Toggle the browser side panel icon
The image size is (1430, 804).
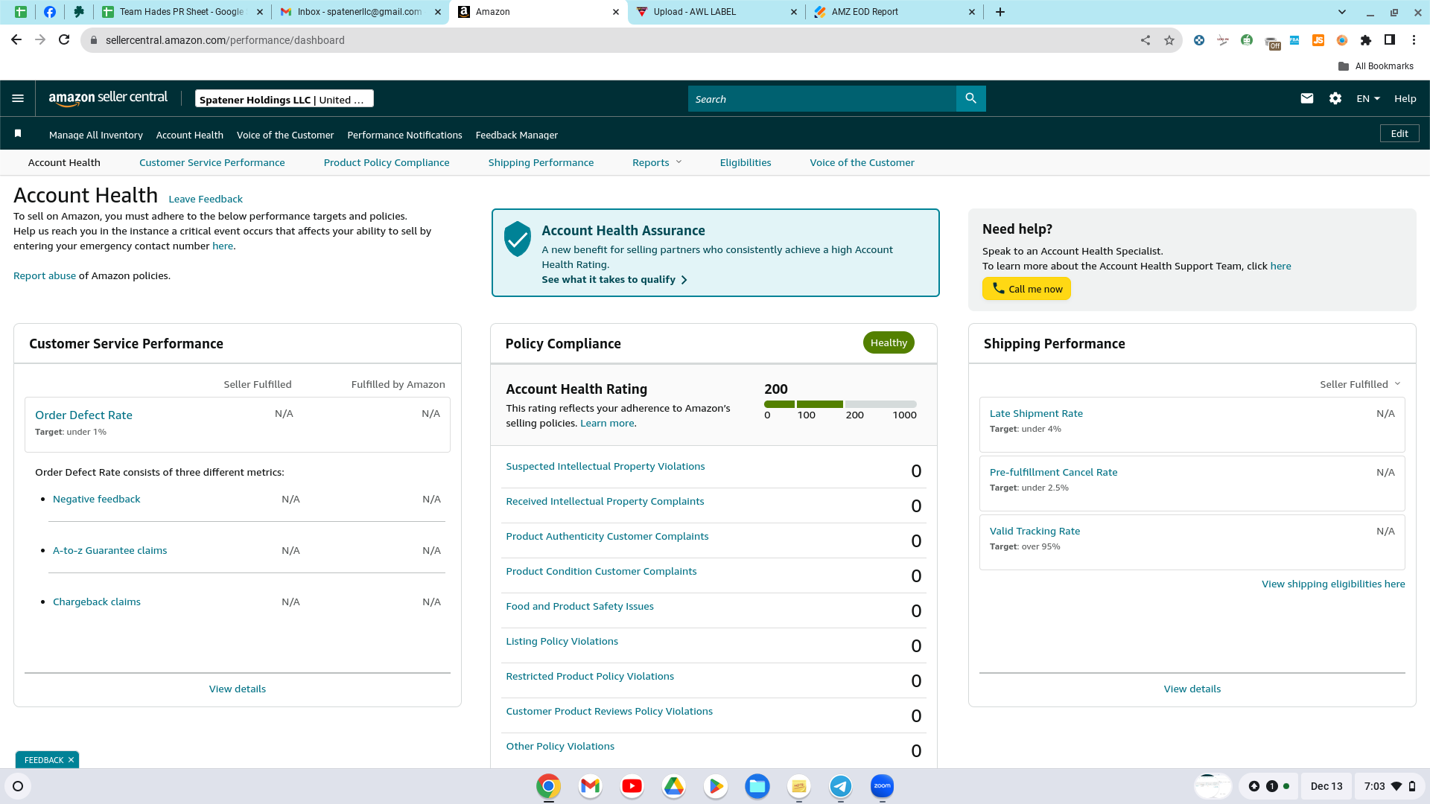click(x=1389, y=40)
